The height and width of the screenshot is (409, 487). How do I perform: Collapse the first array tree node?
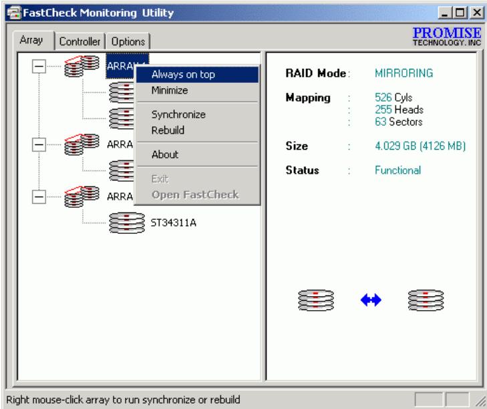coord(39,66)
